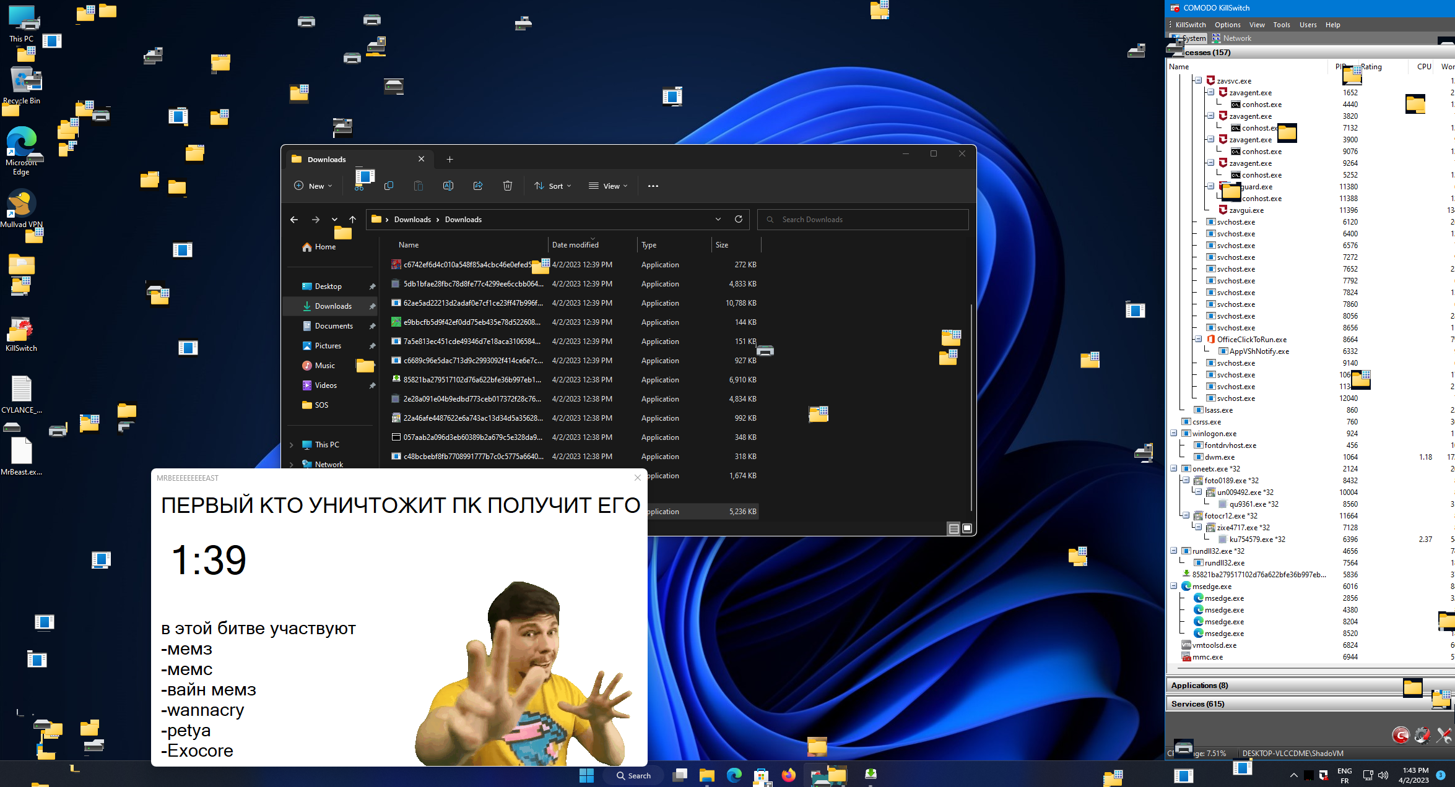Click the Delete trash icon in Explorer toolbar
This screenshot has height=787, width=1455.
(x=507, y=186)
